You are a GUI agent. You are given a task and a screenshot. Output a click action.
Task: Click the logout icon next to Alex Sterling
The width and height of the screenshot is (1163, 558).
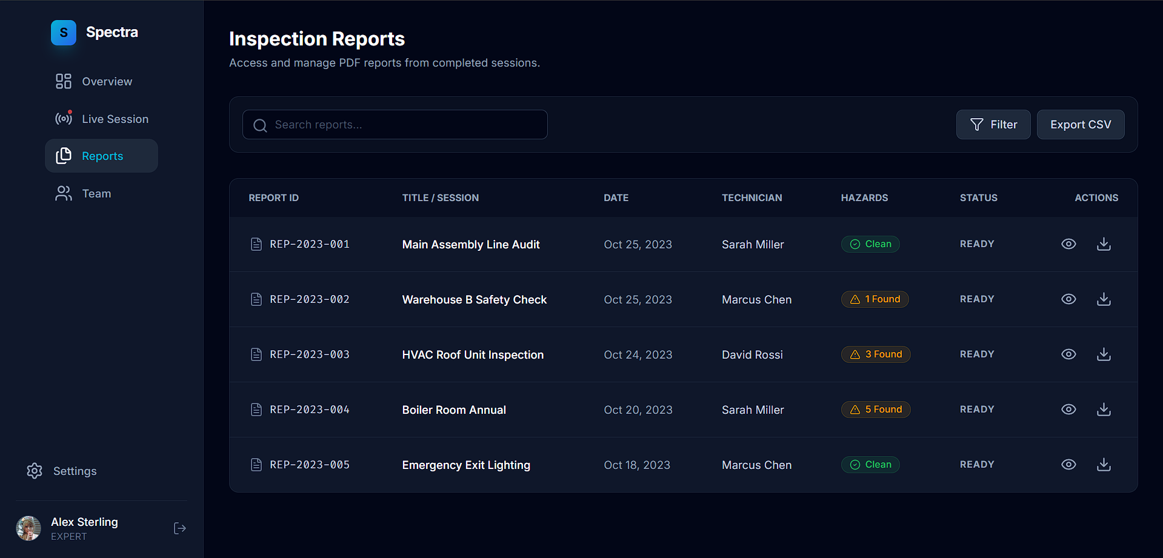tap(180, 528)
